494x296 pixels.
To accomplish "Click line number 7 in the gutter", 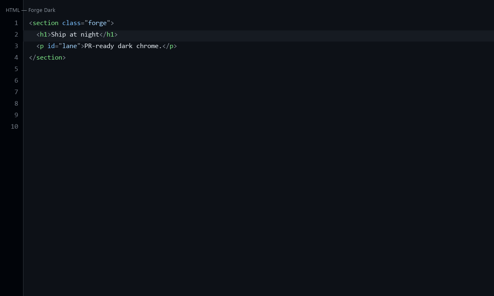I will click(x=16, y=92).
